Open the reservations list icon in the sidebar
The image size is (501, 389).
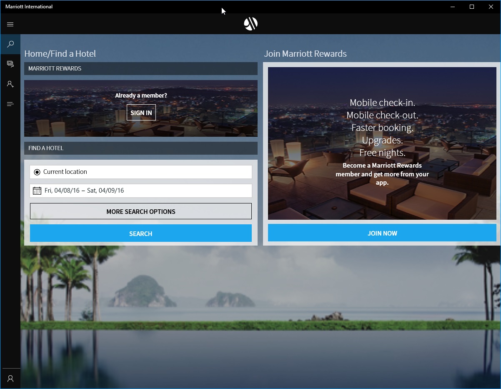(10, 104)
